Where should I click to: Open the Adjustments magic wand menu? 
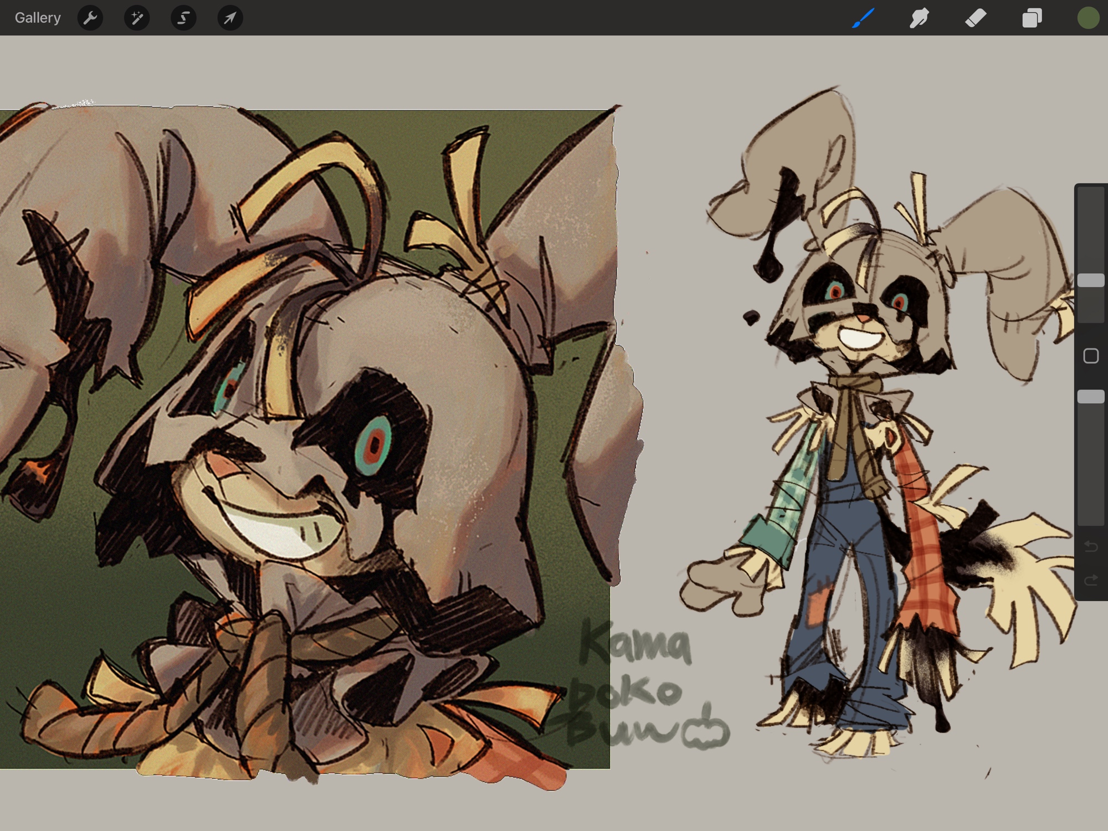(x=137, y=18)
